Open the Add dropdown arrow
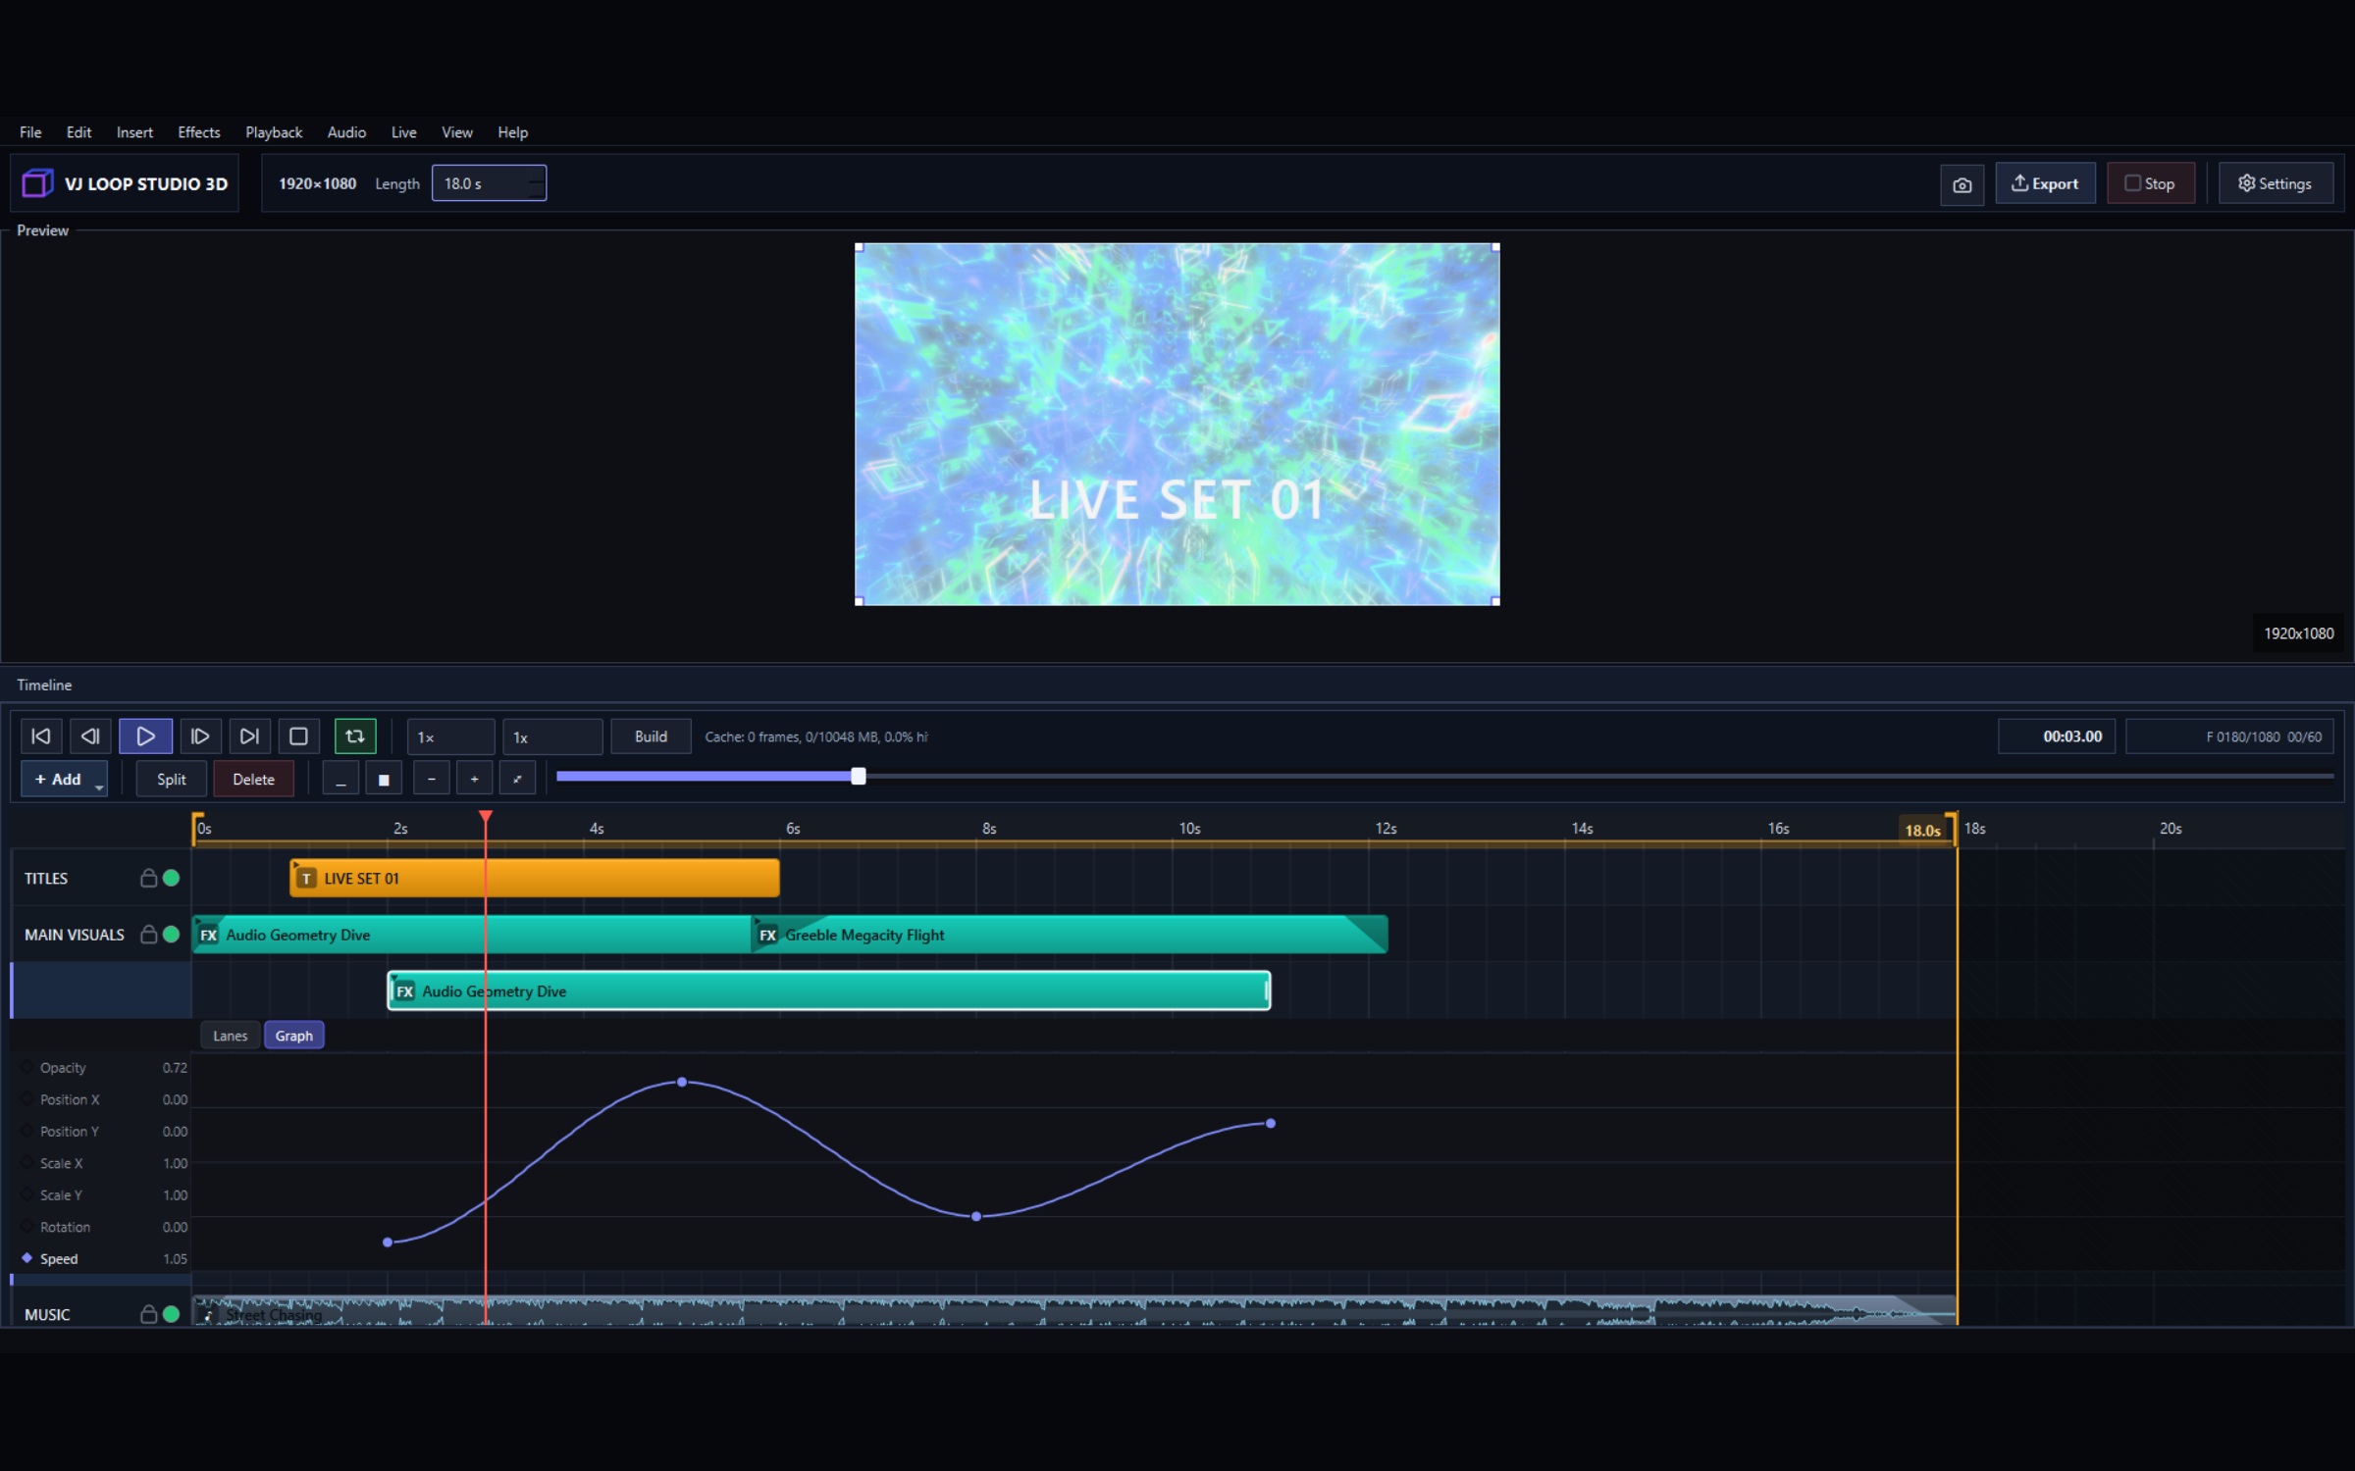This screenshot has width=2355, height=1471. (99, 786)
